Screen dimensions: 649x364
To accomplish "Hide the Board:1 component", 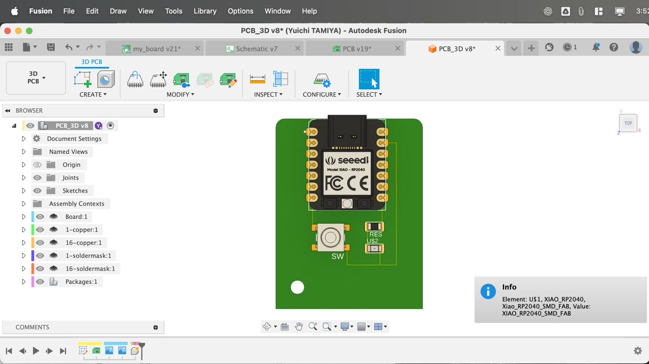I will pyautogui.click(x=41, y=216).
